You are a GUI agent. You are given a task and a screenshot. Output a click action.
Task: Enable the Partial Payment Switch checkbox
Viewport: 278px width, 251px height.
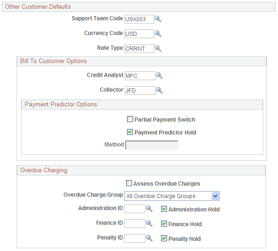point(130,119)
